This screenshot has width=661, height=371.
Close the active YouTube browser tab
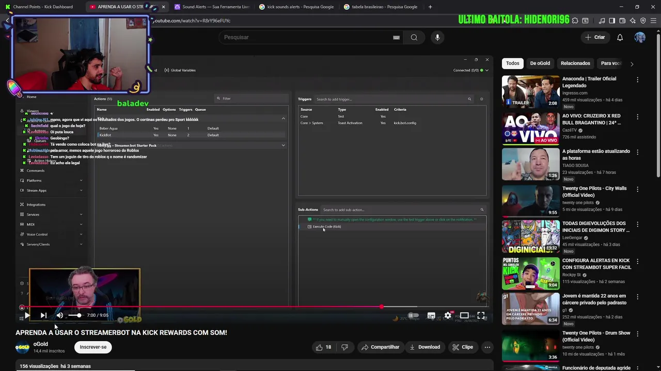click(163, 7)
